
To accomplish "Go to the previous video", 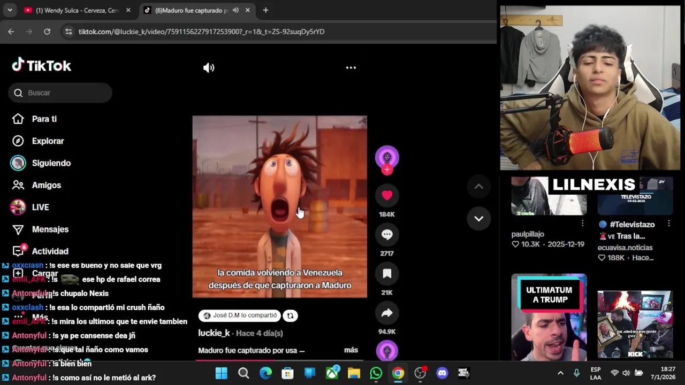I will (x=478, y=187).
